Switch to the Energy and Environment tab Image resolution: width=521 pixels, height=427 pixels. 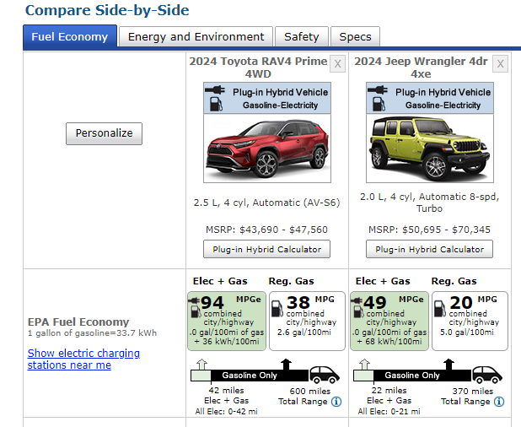pyautogui.click(x=196, y=37)
